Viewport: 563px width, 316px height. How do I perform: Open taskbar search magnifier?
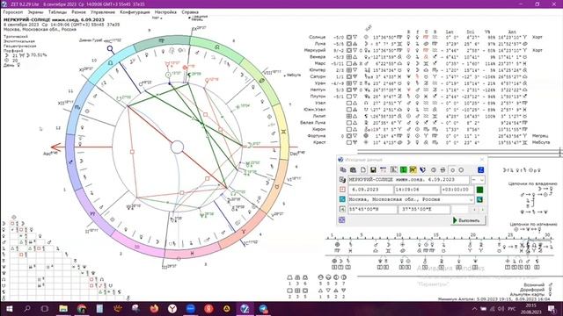coord(27,308)
